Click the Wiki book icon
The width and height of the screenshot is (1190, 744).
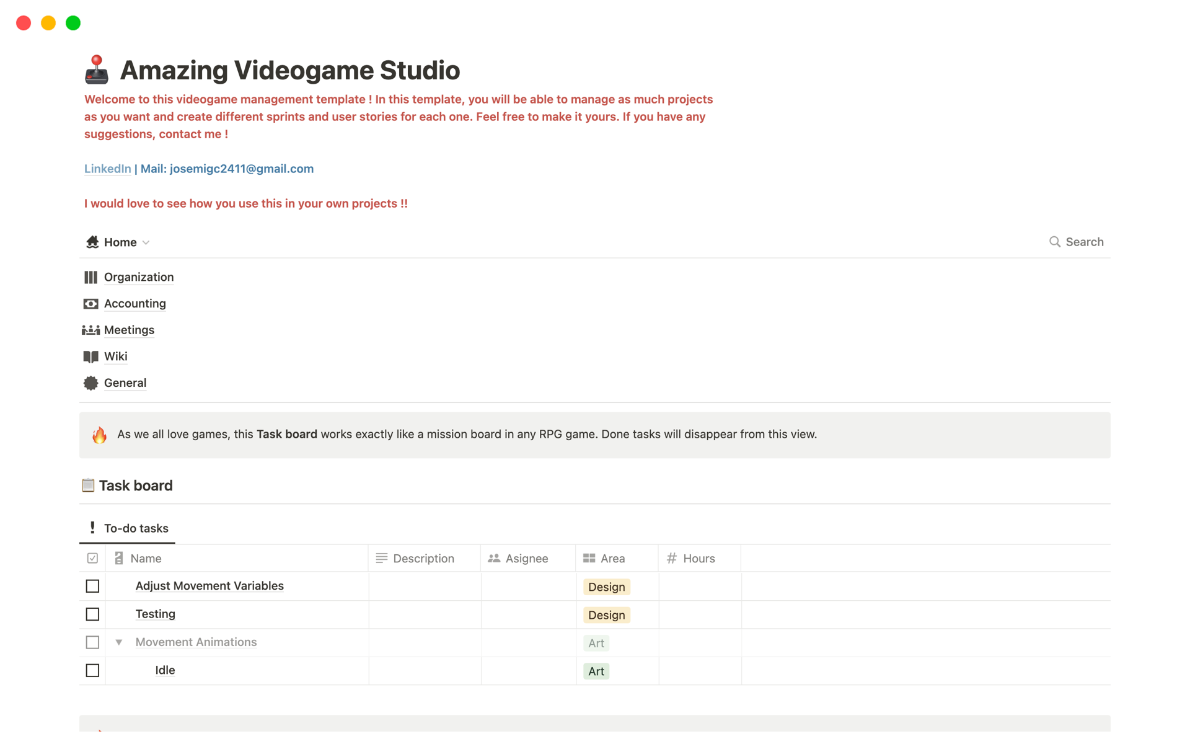[x=91, y=356]
